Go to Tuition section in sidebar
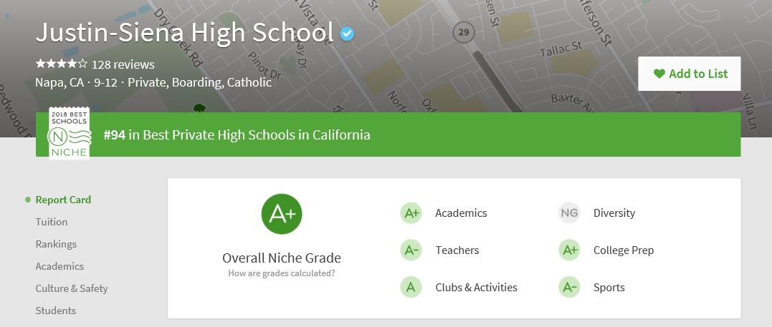The image size is (772, 327). [x=51, y=222]
